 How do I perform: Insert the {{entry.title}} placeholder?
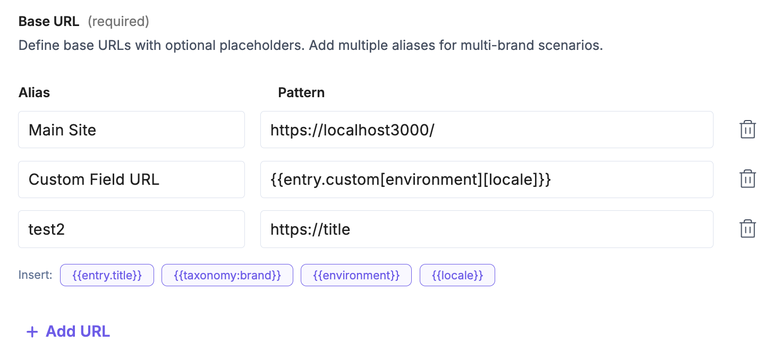pos(107,275)
